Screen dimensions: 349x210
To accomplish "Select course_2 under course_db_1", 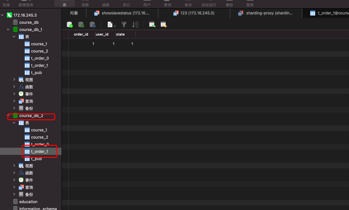I will (40, 51).
